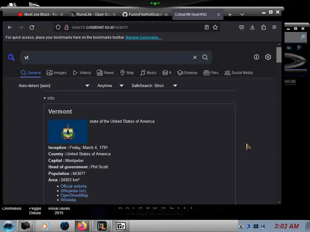Open 7-Zip from the taskbar
310x232 pixels.
121,226
